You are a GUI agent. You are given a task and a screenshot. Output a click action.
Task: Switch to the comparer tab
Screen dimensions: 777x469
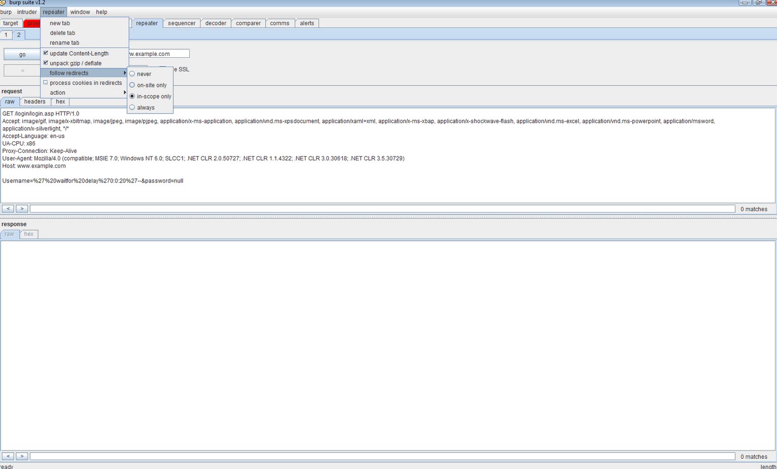pos(248,23)
